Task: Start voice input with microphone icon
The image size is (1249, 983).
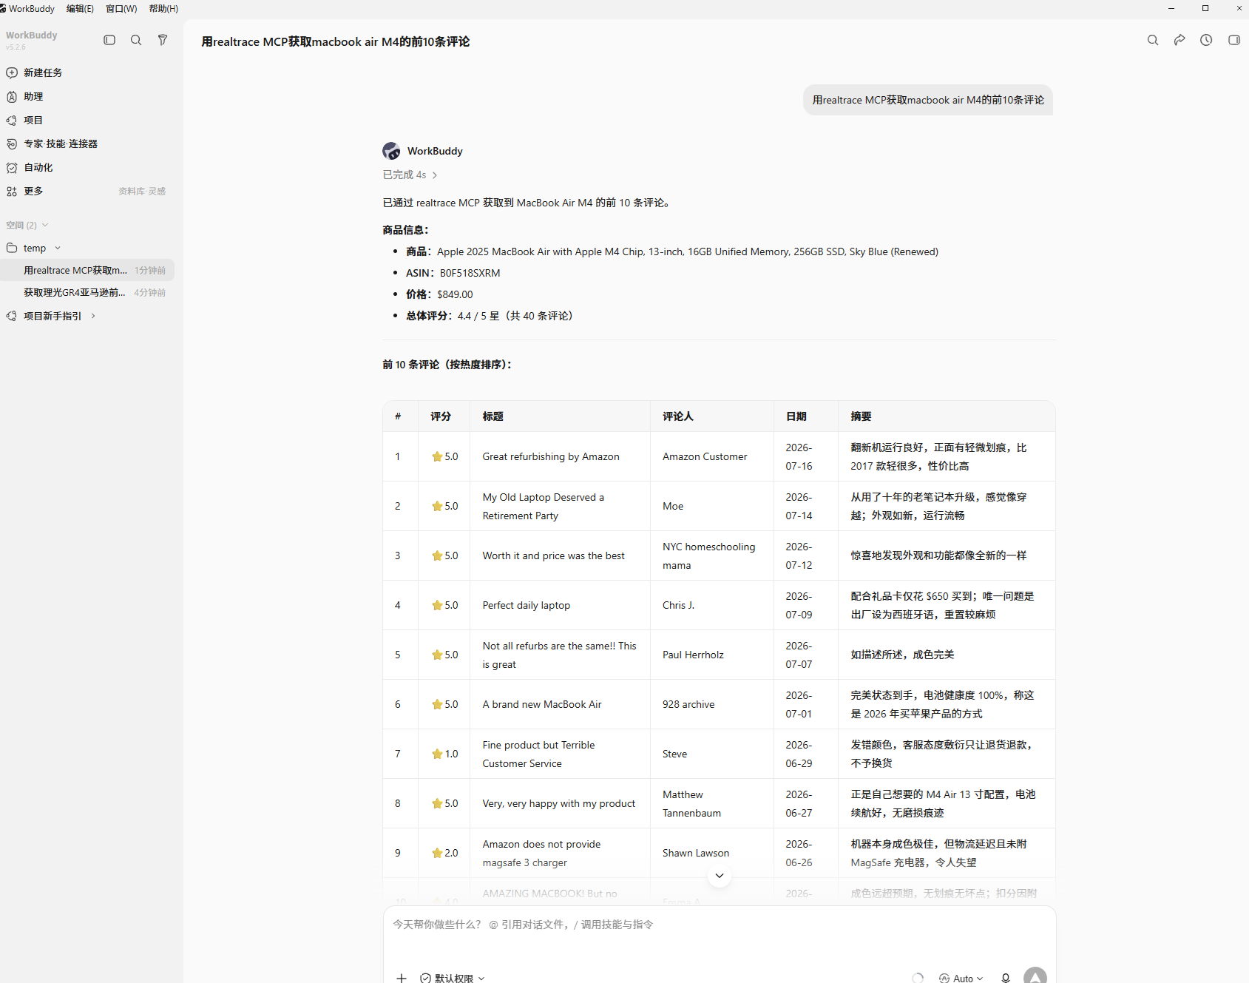Action: (x=1006, y=978)
